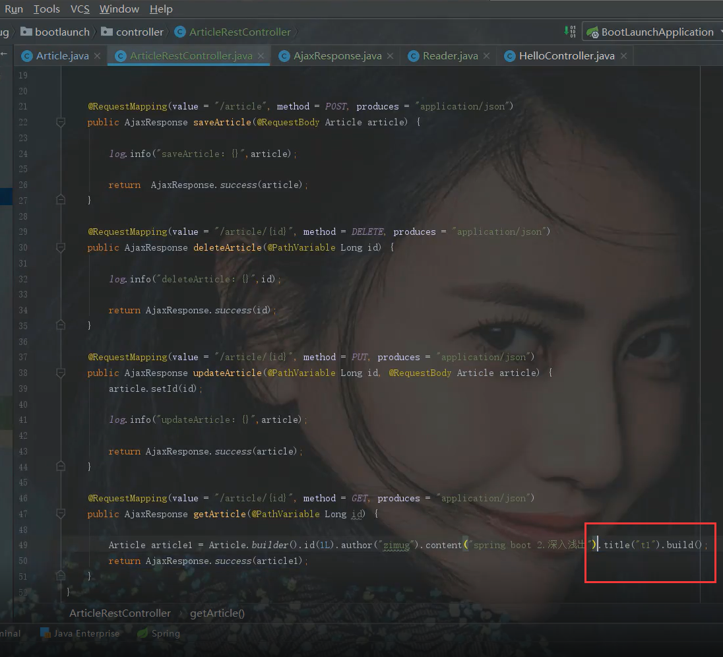
Task: Click the Spring leaf icon
Action: tap(142, 633)
